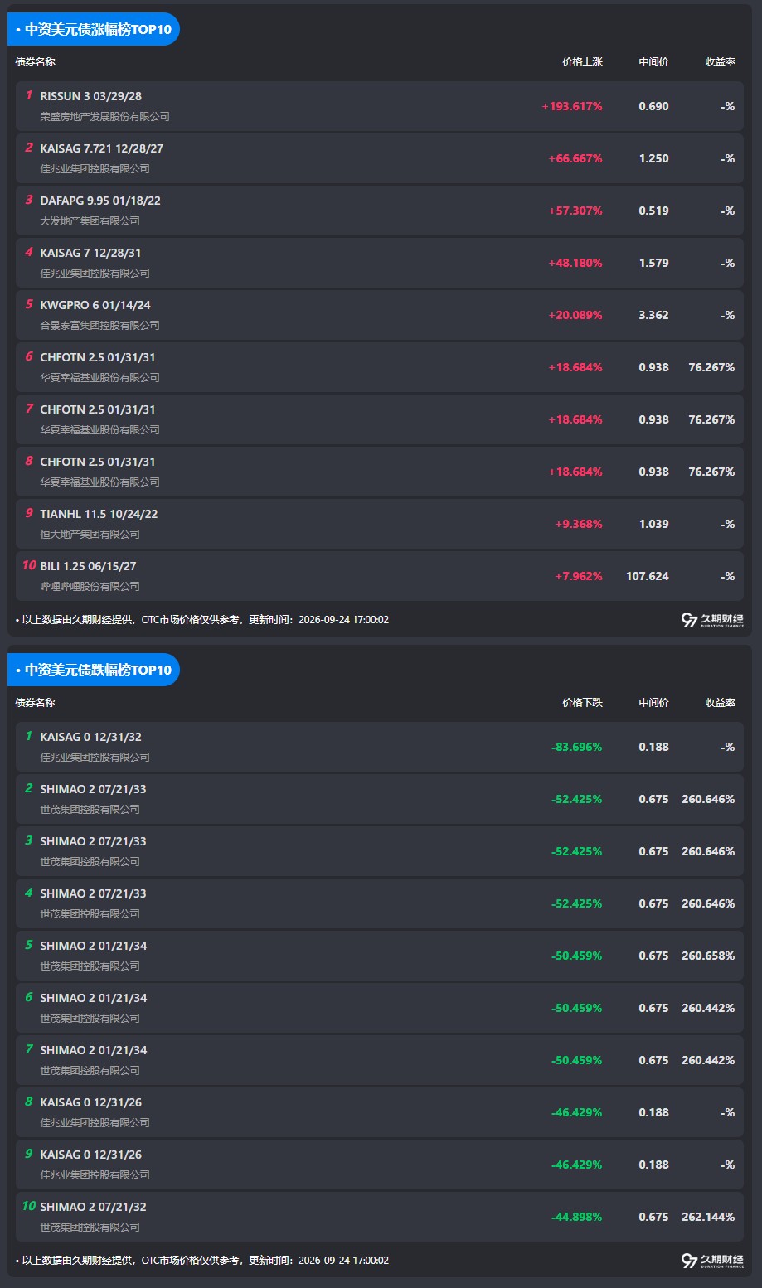Select the +48.180% value
The image size is (762, 1288).
tap(575, 263)
